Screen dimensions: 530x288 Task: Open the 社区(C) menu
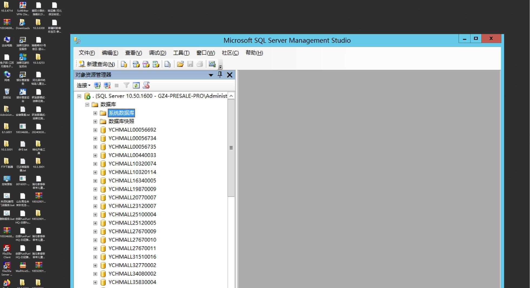230,53
